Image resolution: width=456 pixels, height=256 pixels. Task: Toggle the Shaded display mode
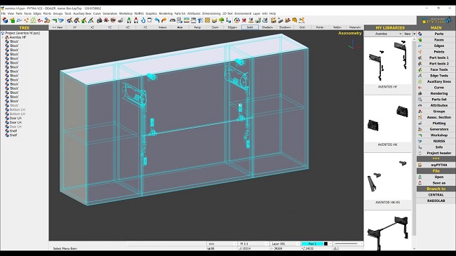267,27
